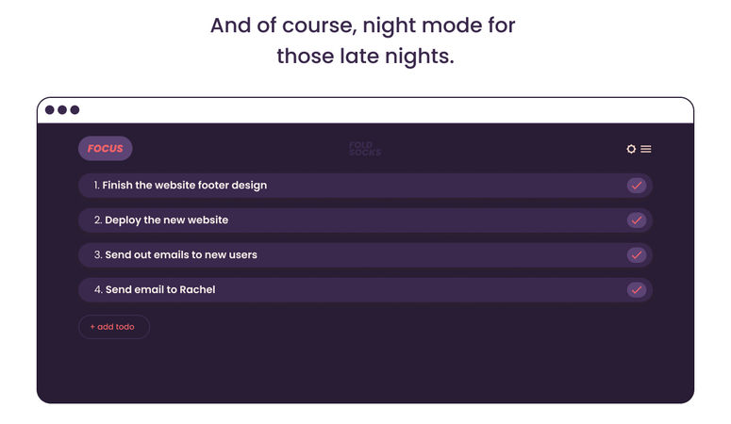
Task: Click the number label of todo 1
Action: click(96, 185)
